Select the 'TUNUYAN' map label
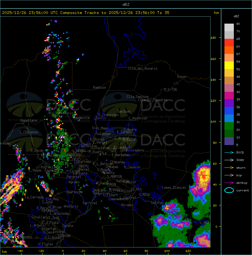 coord(64,236)
